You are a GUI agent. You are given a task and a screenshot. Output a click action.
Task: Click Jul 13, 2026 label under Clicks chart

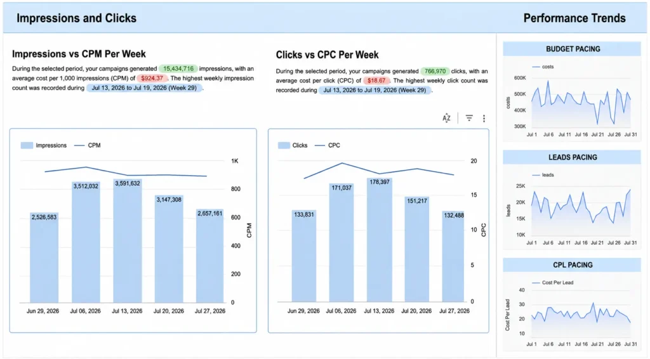click(x=379, y=311)
